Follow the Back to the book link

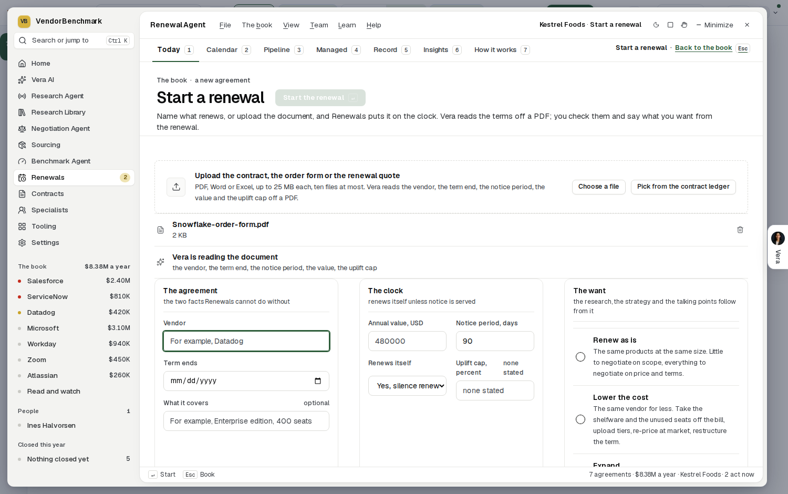tap(703, 48)
